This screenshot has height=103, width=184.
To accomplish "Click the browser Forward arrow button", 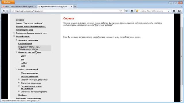I will coord(8,11).
